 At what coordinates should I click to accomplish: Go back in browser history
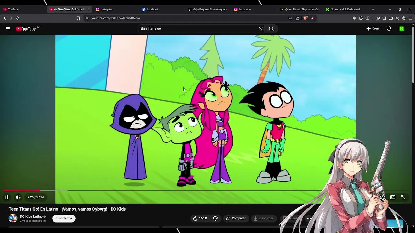(x=5, y=18)
